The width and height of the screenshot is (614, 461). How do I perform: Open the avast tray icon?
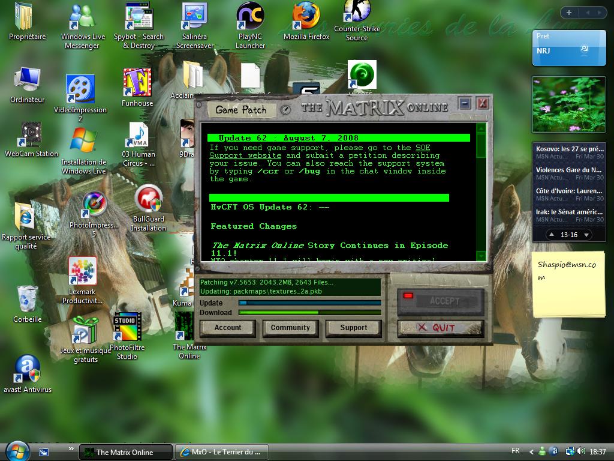pyautogui.click(x=554, y=451)
